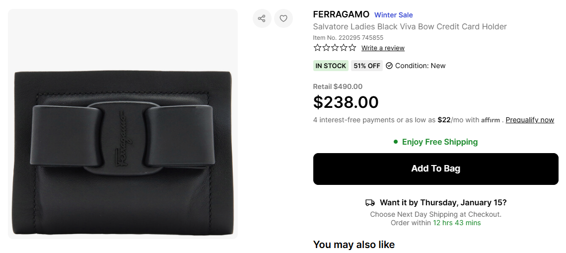Click the Prequalify now link
The width and height of the screenshot is (566, 253).
coord(530,120)
